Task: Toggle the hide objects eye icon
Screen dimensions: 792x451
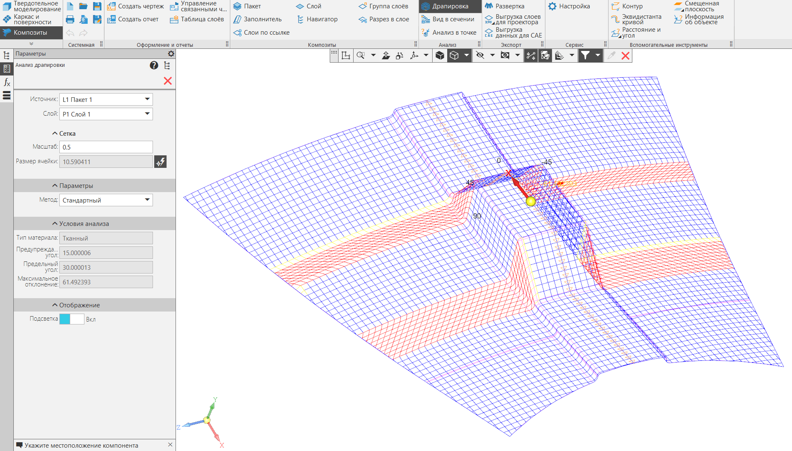Action: coord(480,56)
